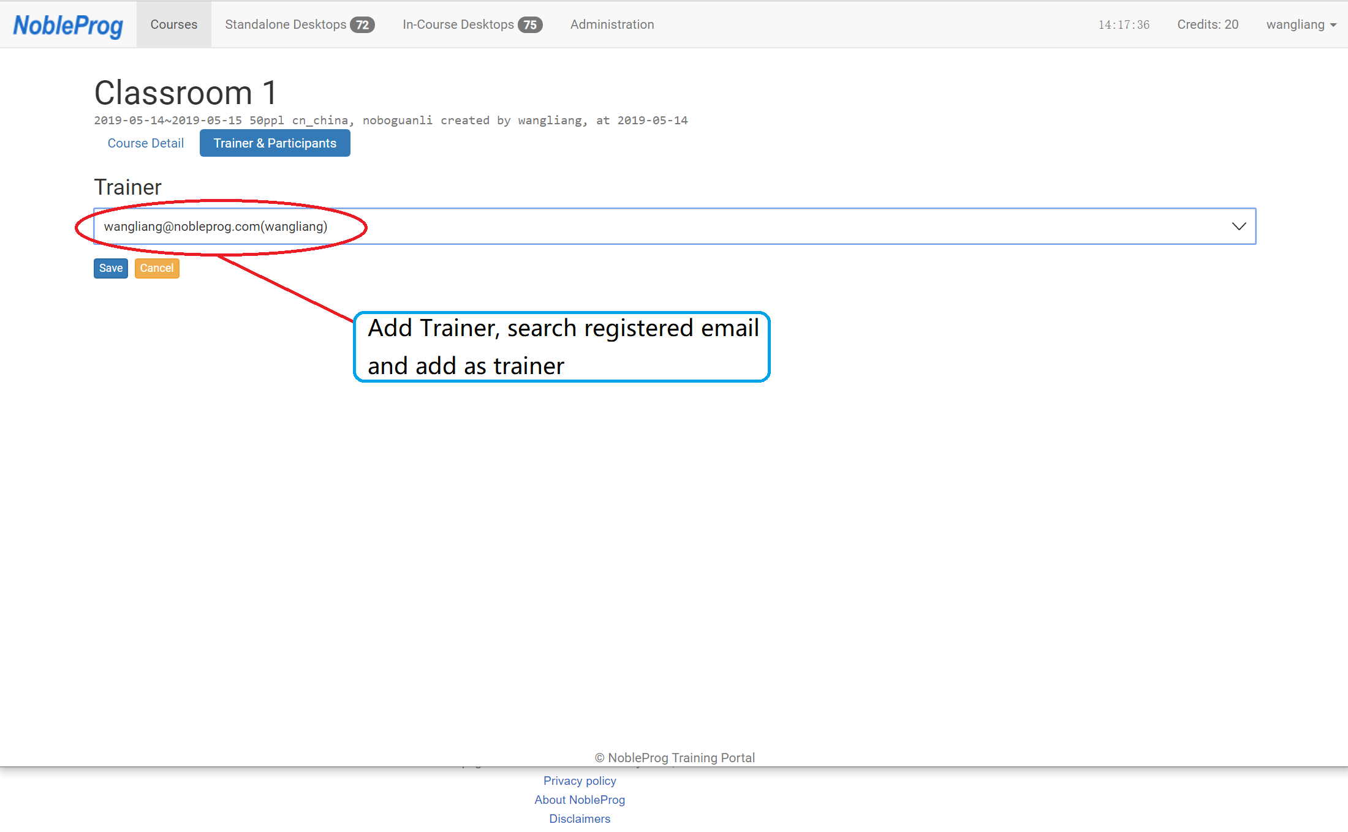Switch to the Course Detail tab
Screen dimensions: 1348x832
(146, 143)
